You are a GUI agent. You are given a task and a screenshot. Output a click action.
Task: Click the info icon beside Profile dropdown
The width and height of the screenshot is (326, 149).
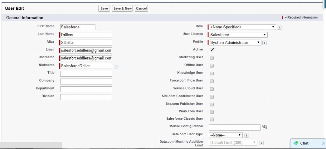[x=265, y=43]
